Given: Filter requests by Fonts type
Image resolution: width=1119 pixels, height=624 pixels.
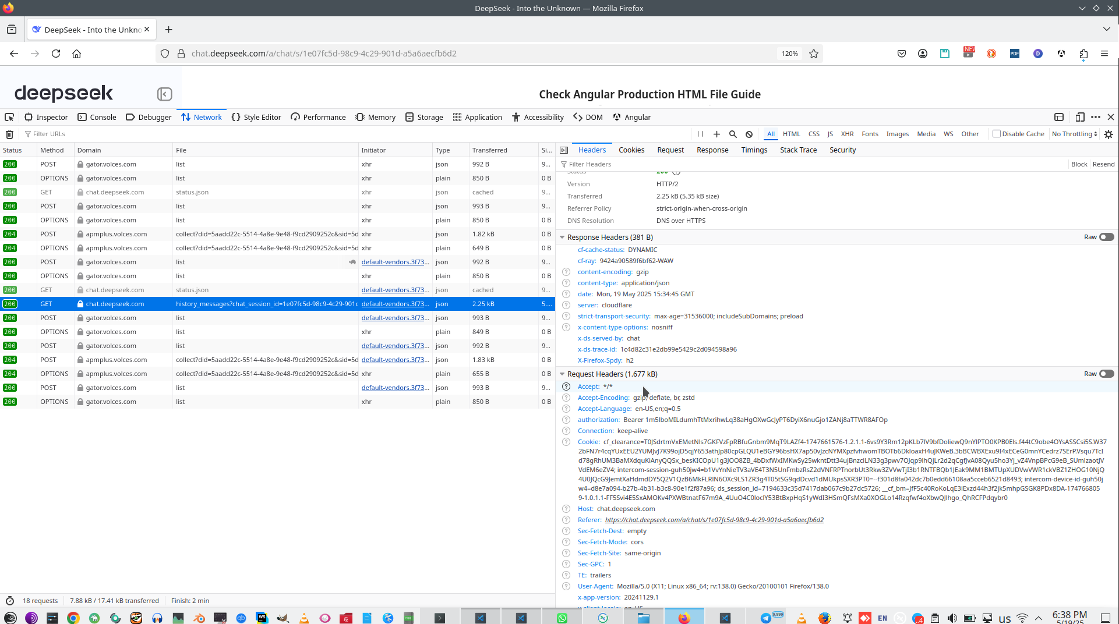Looking at the screenshot, I should 870,134.
